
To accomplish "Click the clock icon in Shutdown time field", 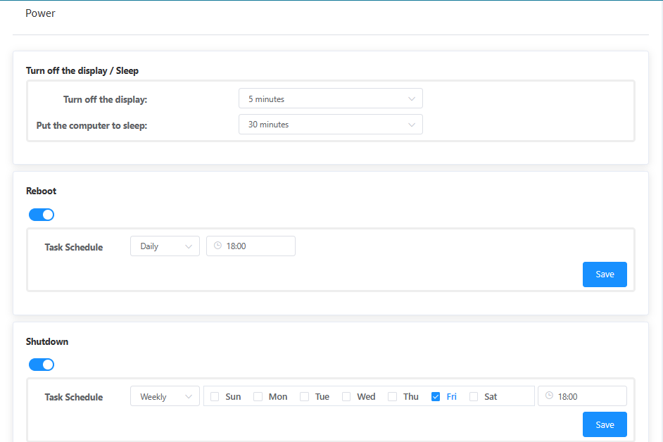I will (x=549, y=396).
